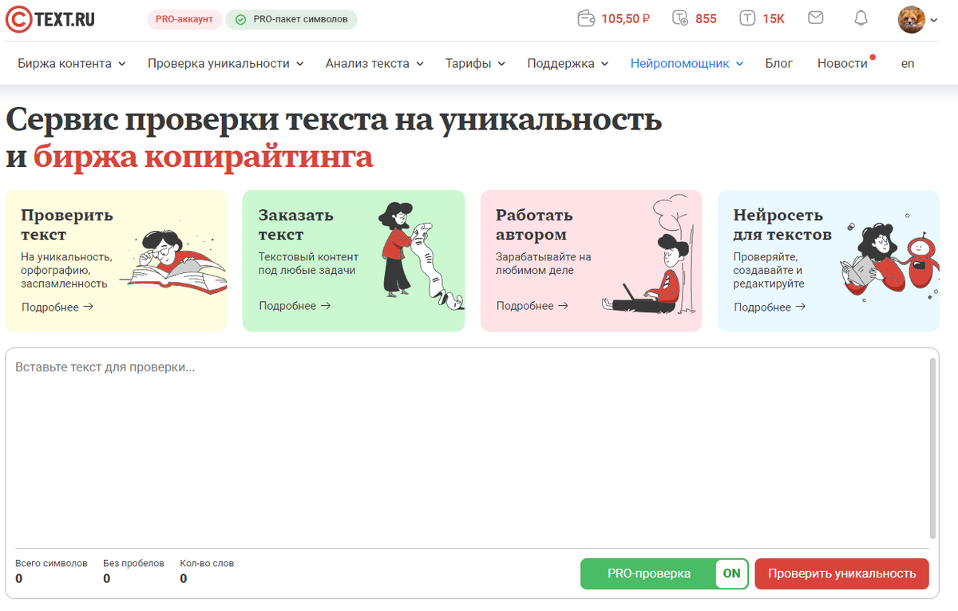958x611 pixels.
Task: Click the Проверить текст card heading
Action: [x=67, y=224]
